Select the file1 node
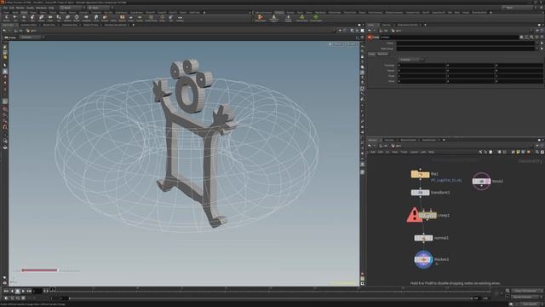Viewport: 545px width, 307px height. pos(420,174)
